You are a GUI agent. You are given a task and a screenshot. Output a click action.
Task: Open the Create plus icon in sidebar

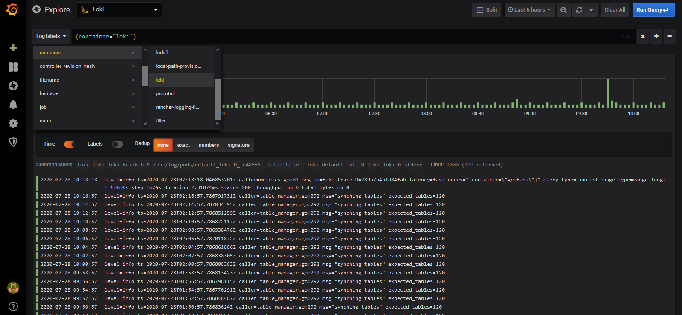coord(13,48)
